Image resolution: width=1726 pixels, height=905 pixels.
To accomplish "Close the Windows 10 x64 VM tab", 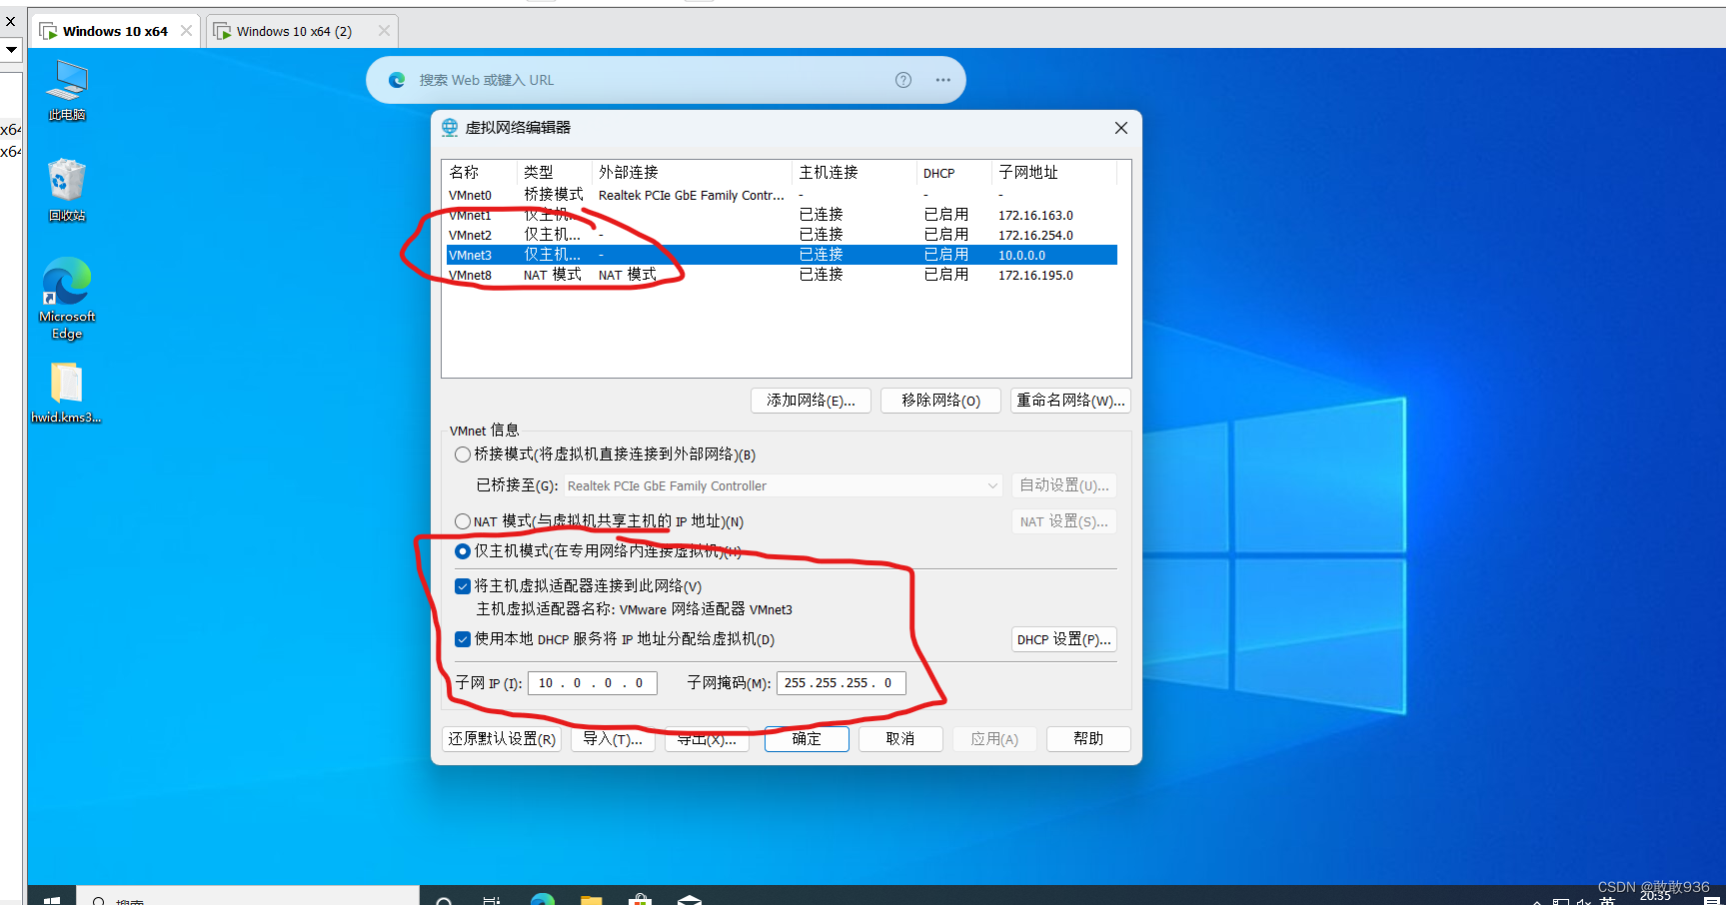I will [186, 31].
